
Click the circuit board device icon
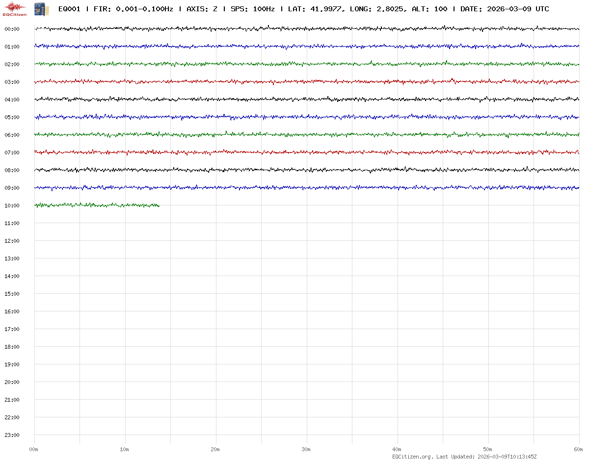pyautogui.click(x=42, y=9)
